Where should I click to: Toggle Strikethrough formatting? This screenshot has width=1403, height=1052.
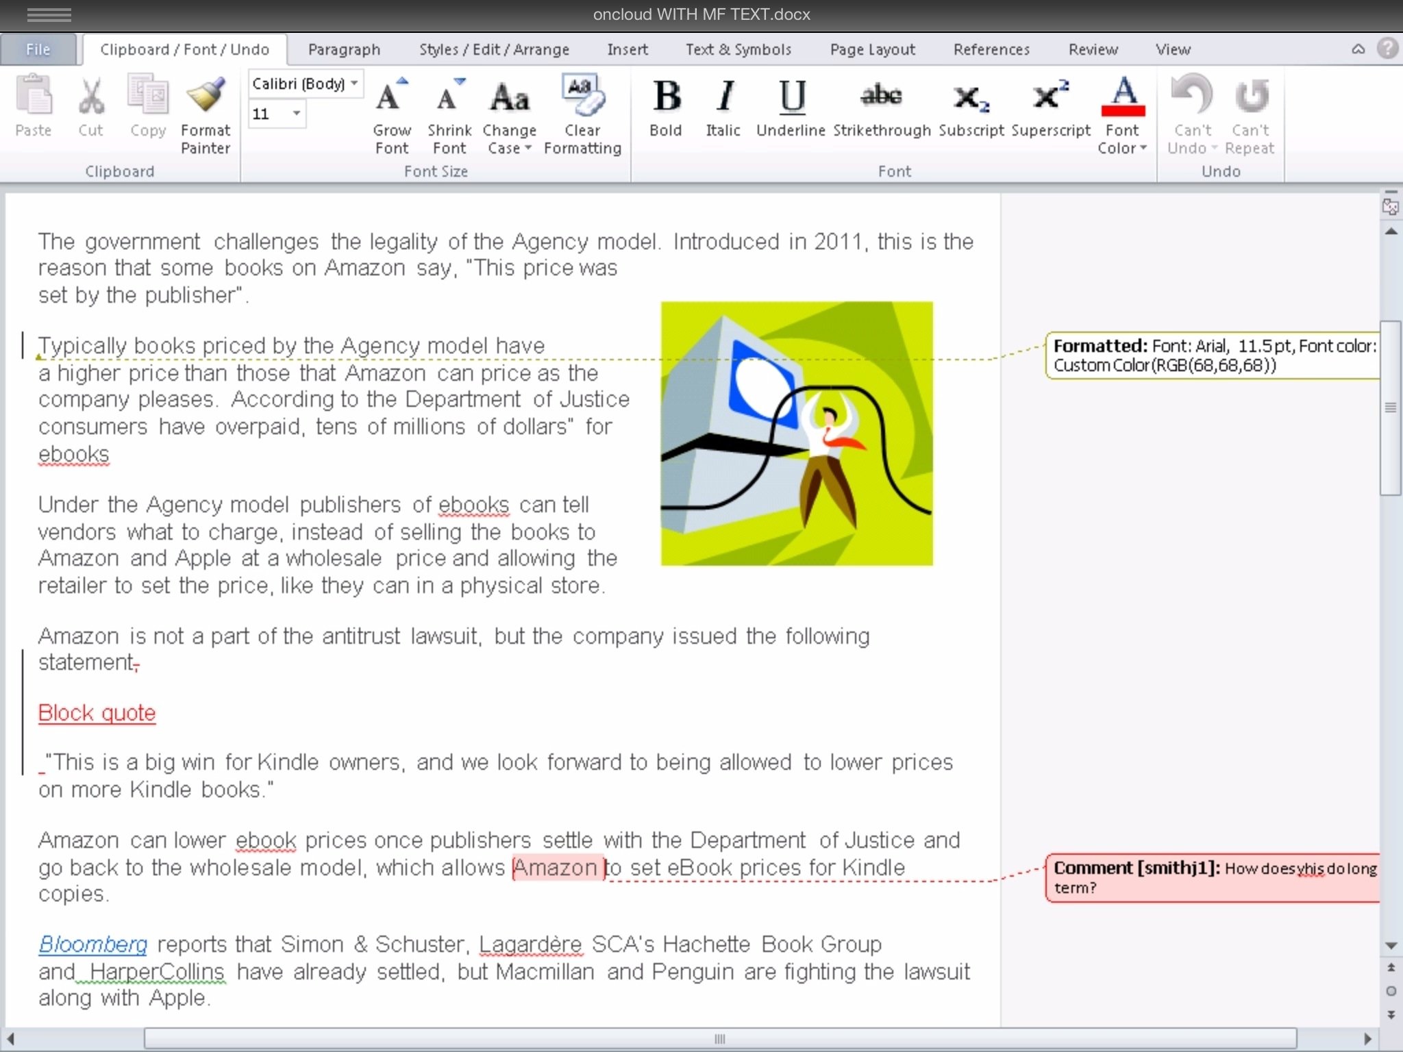click(882, 97)
